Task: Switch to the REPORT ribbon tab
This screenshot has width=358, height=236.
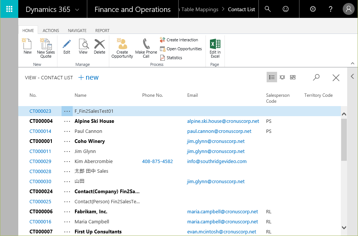Action: (102, 30)
